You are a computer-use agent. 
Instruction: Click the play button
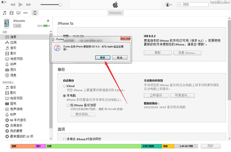coord(21,5)
